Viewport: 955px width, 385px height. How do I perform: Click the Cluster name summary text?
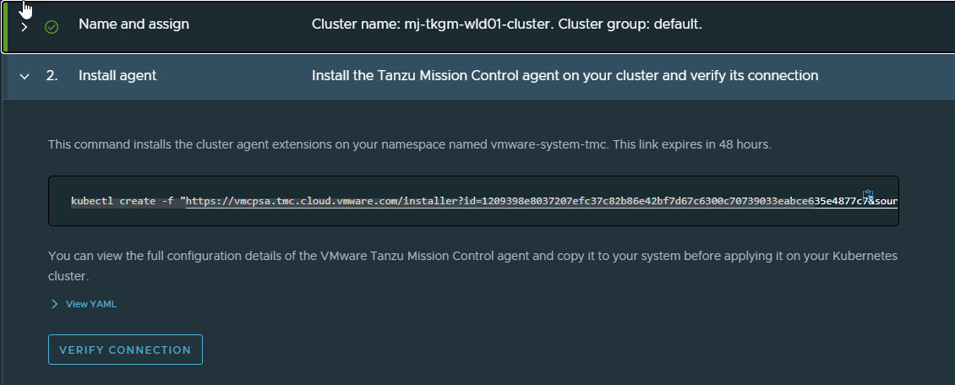pyautogui.click(x=507, y=24)
